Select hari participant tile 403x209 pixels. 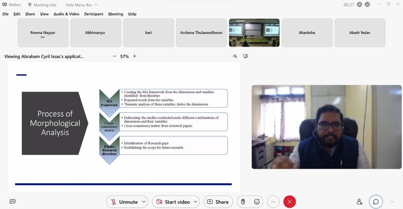pos(148,33)
